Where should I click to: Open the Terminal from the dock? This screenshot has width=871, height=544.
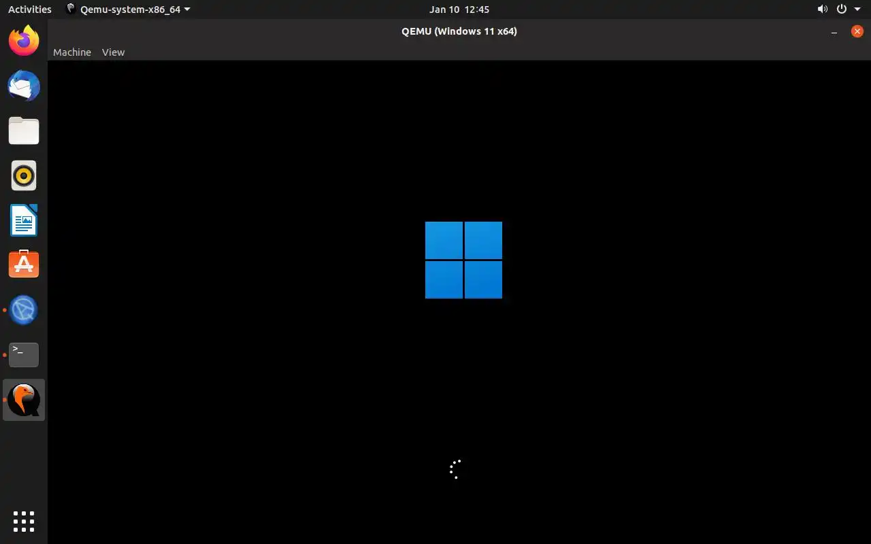[24, 355]
